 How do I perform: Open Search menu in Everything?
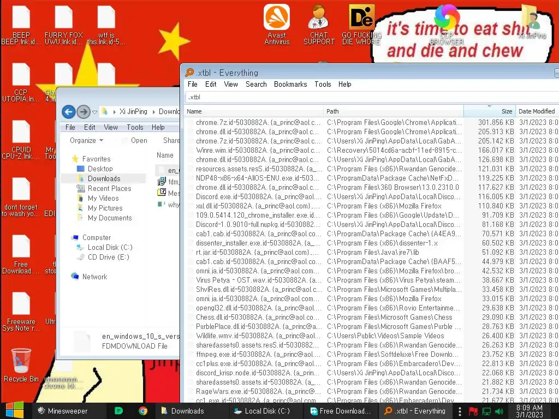coord(256,84)
